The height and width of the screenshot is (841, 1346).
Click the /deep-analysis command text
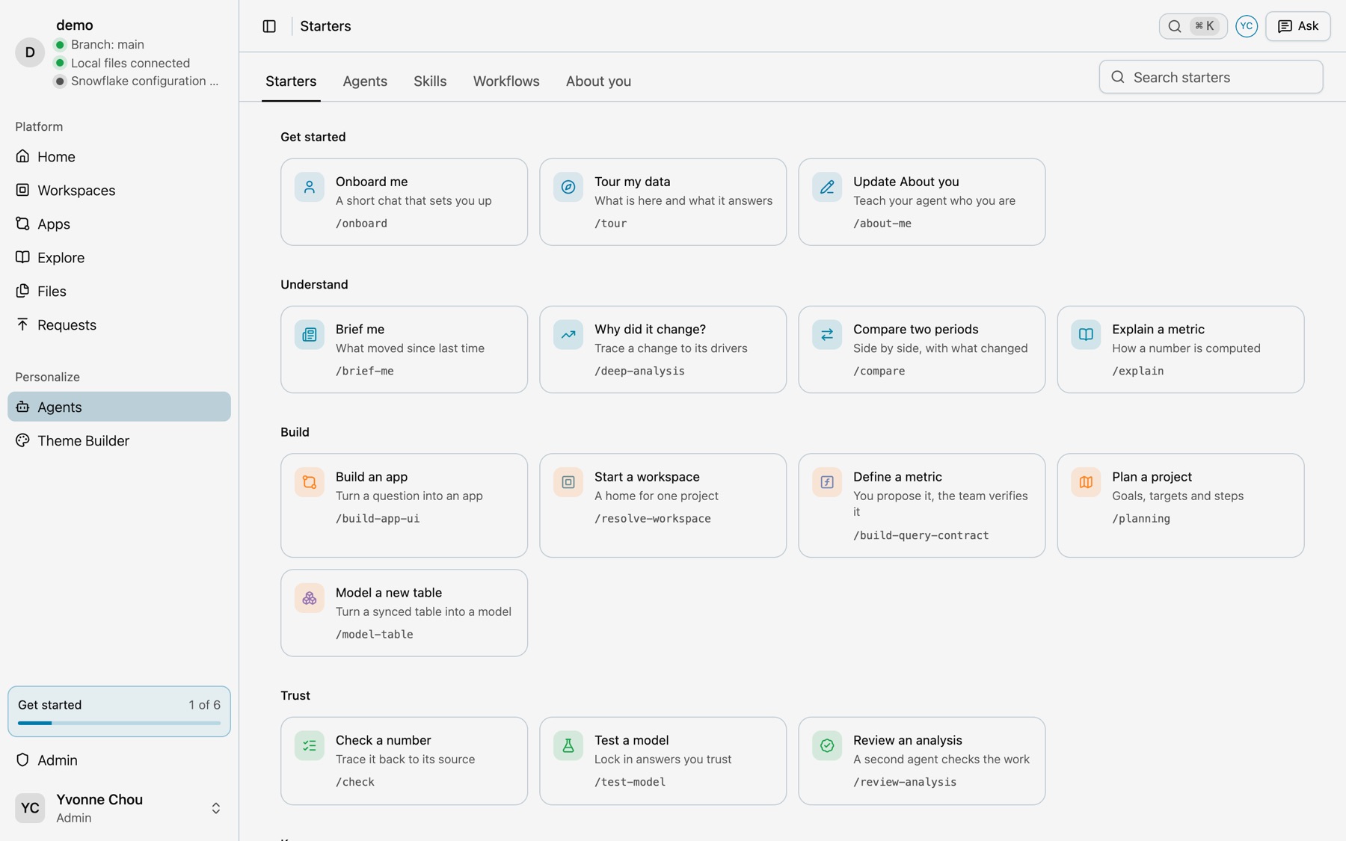(639, 371)
